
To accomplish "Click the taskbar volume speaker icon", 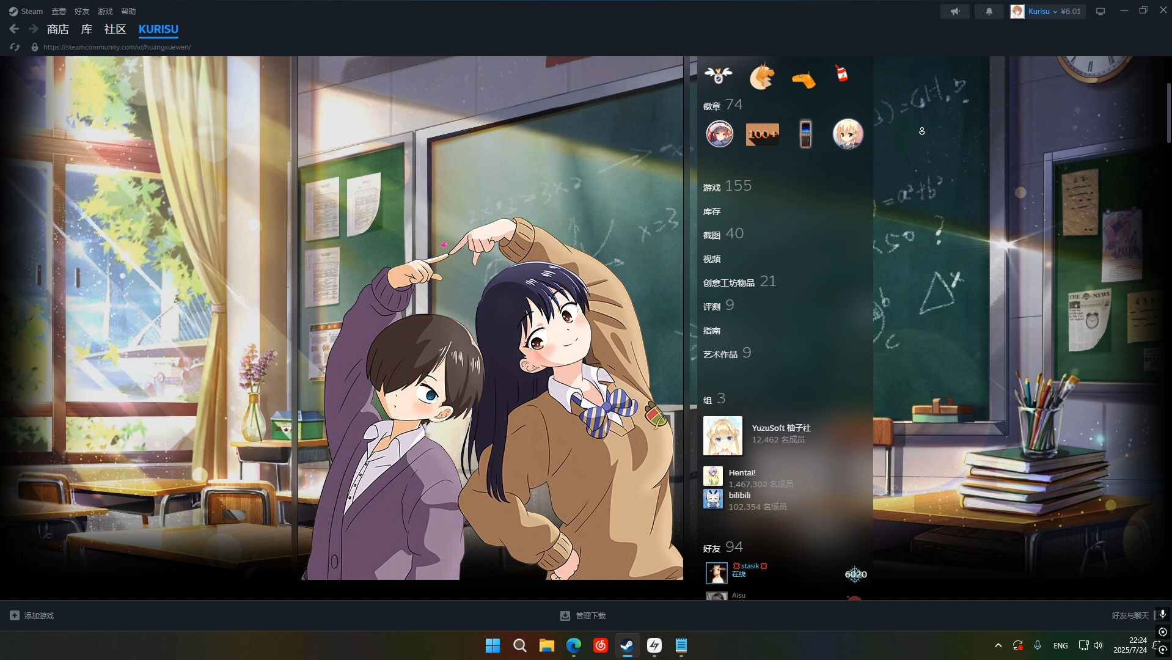I will click(1098, 645).
